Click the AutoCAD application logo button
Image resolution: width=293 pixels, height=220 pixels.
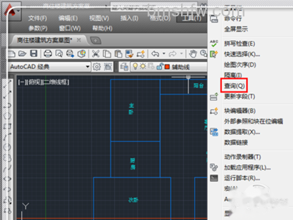(9, 11)
